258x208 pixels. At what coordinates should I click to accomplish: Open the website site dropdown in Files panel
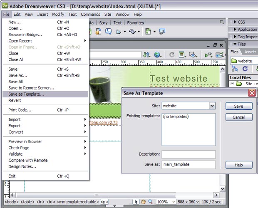click(244, 61)
